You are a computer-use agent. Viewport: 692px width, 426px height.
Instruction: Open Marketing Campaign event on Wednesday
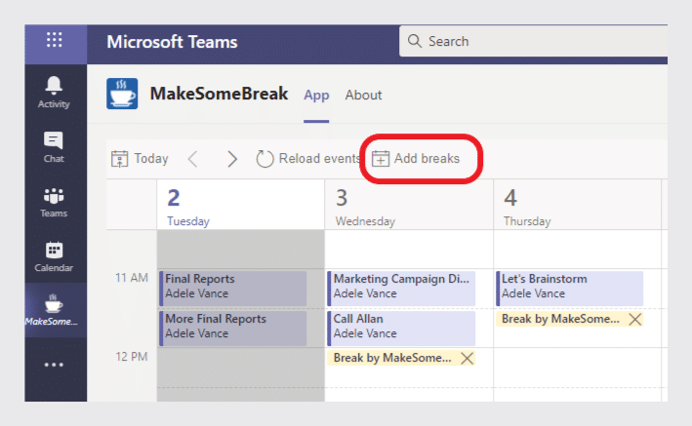(x=401, y=289)
